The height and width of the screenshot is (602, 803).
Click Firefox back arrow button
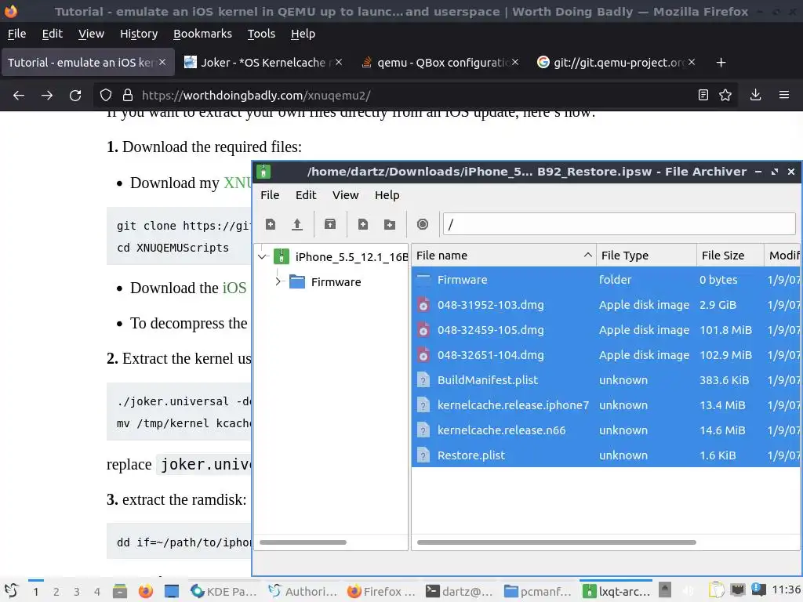tap(19, 95)
